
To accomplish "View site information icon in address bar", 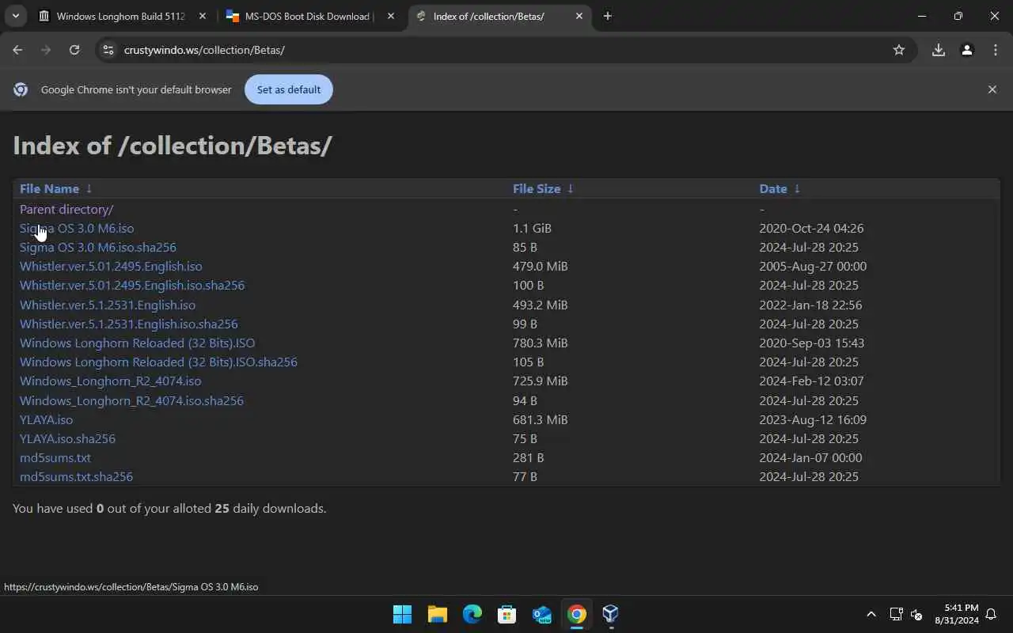I will pos(108,50).
